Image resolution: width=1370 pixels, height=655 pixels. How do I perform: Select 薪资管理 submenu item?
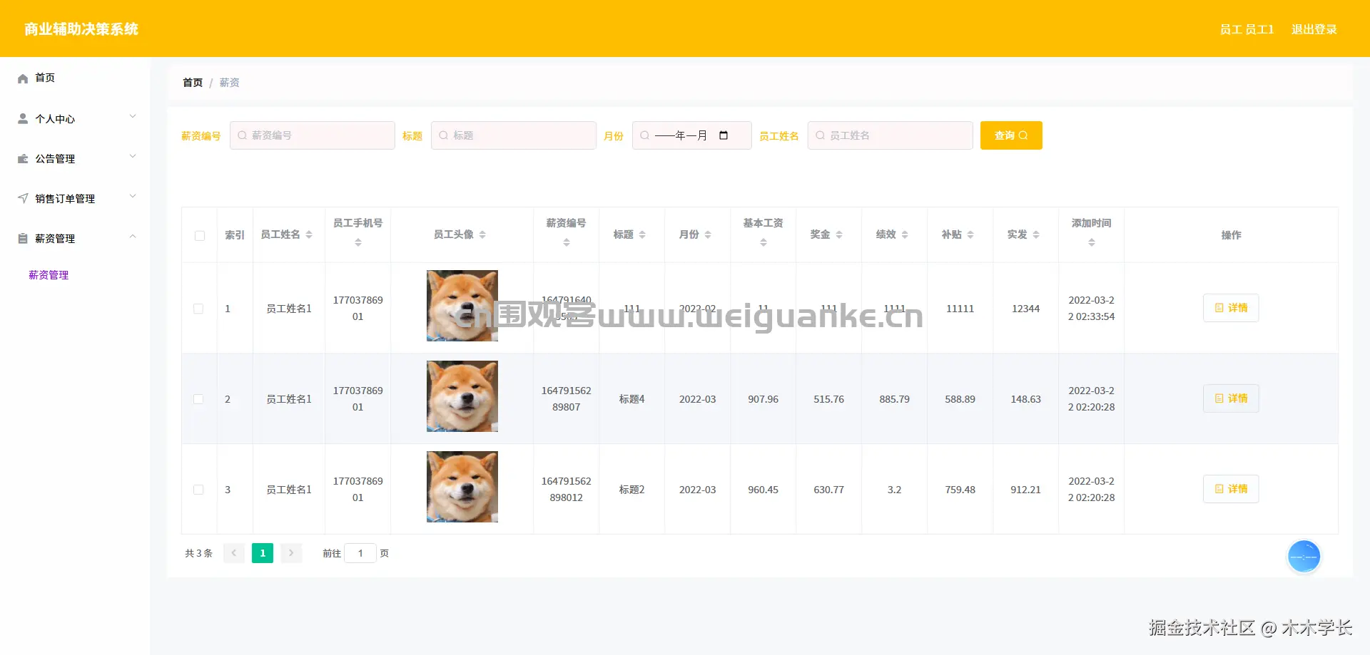(49, 275)
